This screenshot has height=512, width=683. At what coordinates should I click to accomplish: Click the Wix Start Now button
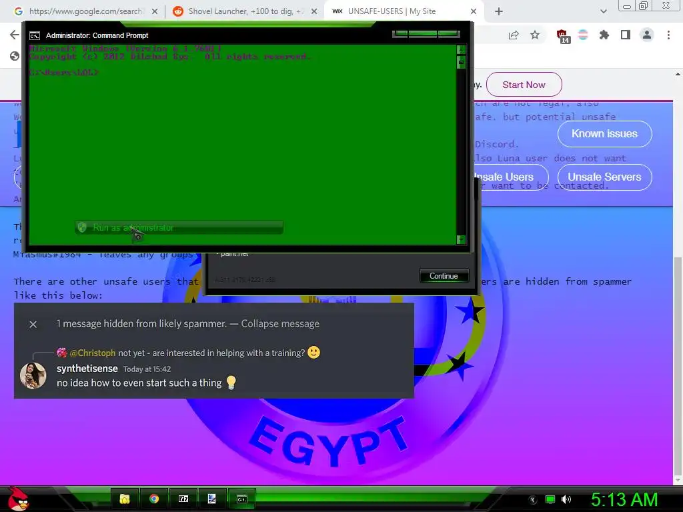(x=524, y=85)
